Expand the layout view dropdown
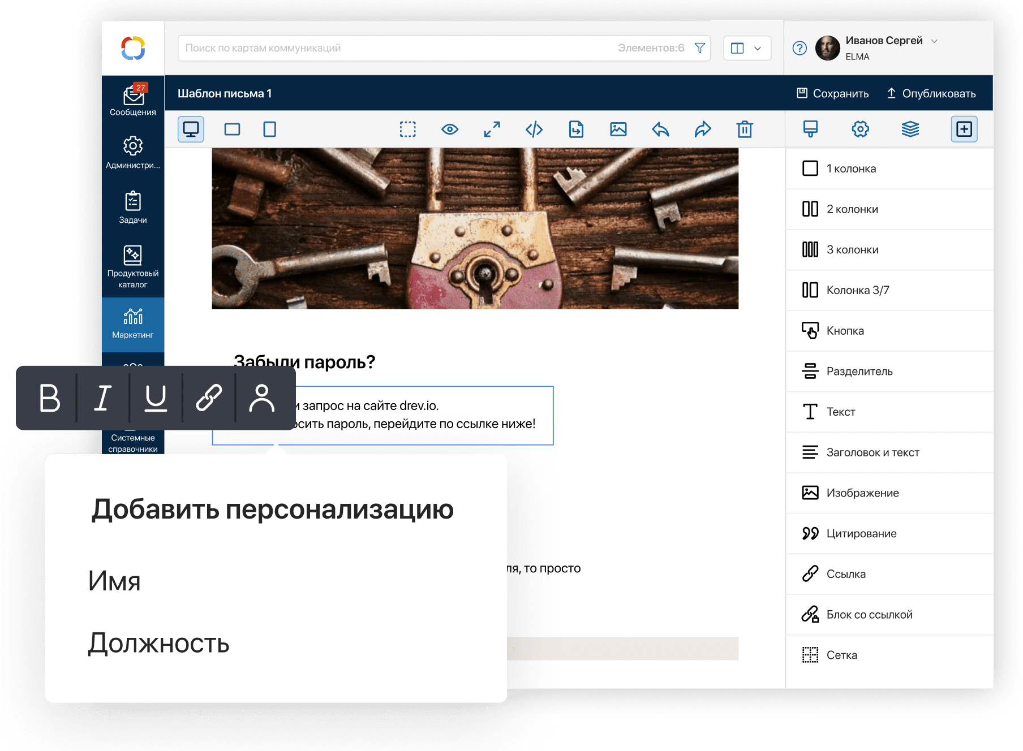The image size is (1023, 751). (747, 48)
